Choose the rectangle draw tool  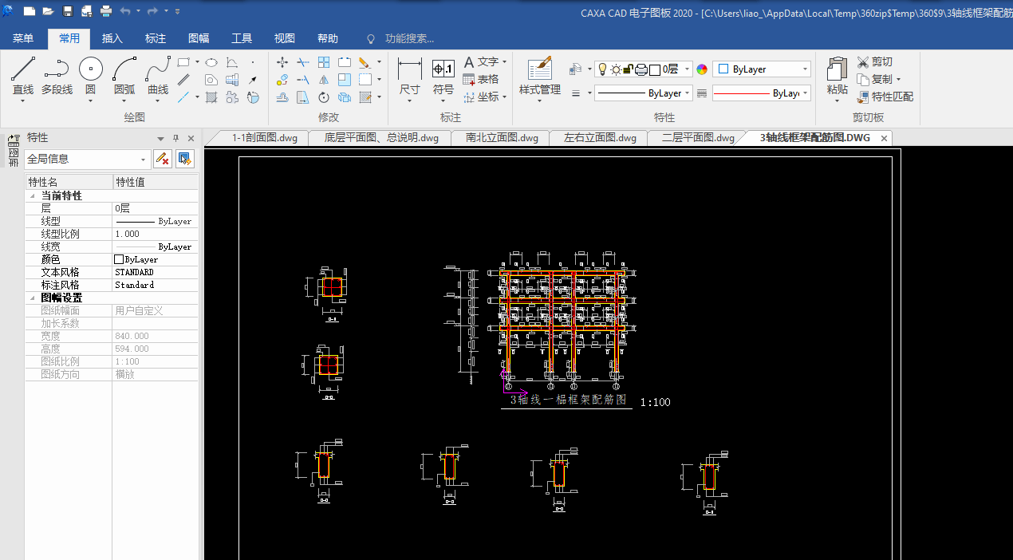click(183, 61)
